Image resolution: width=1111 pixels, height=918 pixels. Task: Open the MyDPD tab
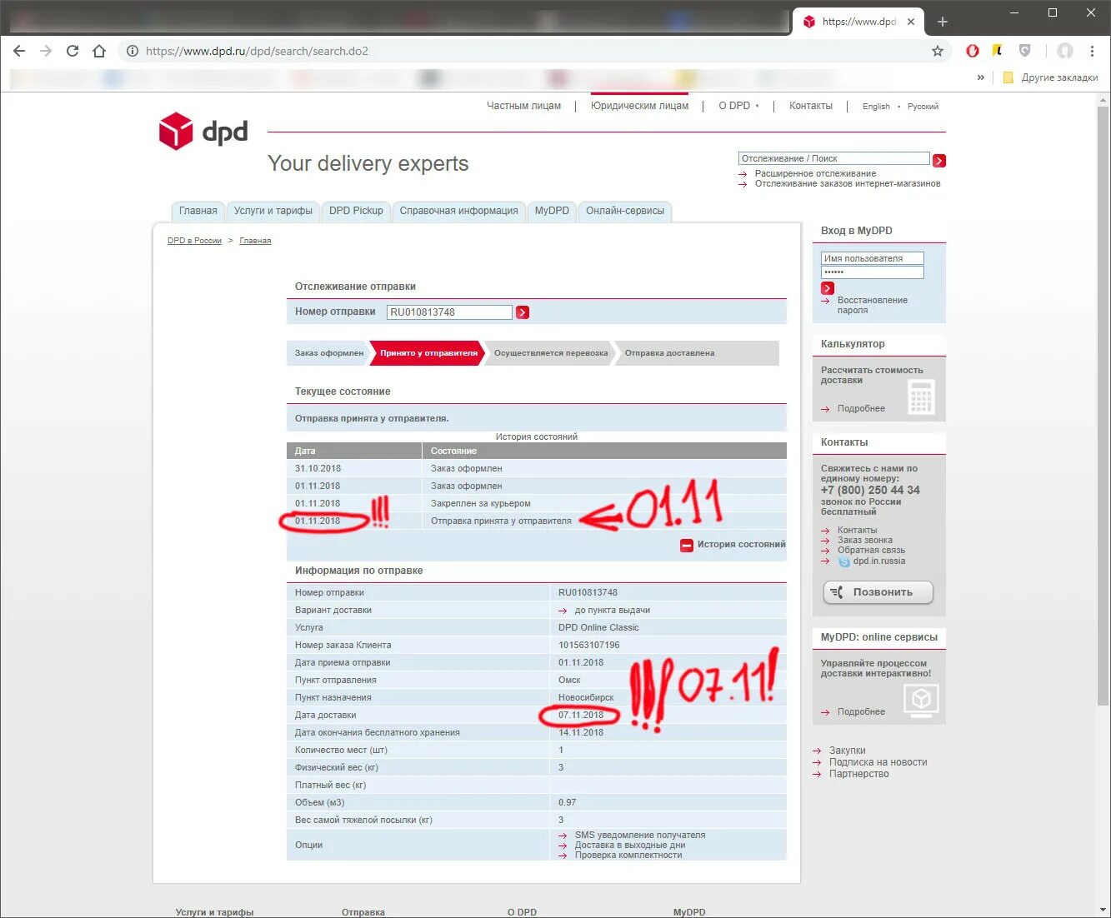(552, 211)
